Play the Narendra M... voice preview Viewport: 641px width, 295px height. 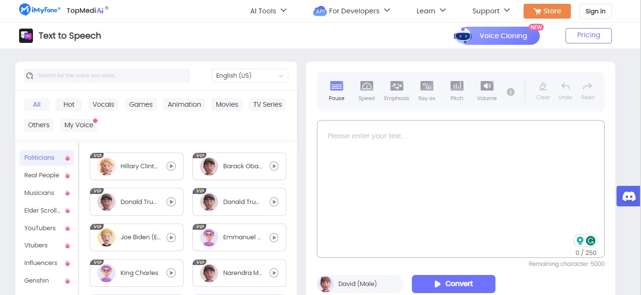click(274, 273)
